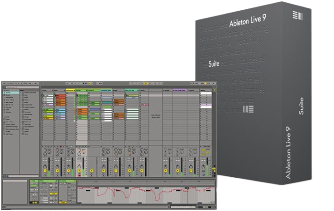This screenshot has height=211, width=334.
Task: Select the B Ping Pong Delay track header
Action: [x=180, y=90]
